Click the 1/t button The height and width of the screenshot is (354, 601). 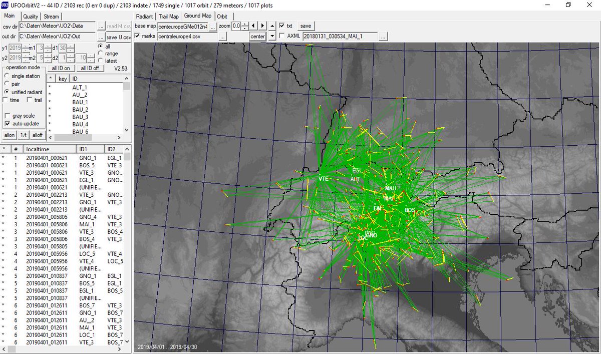pyautogui.click(x=24, y=135)
